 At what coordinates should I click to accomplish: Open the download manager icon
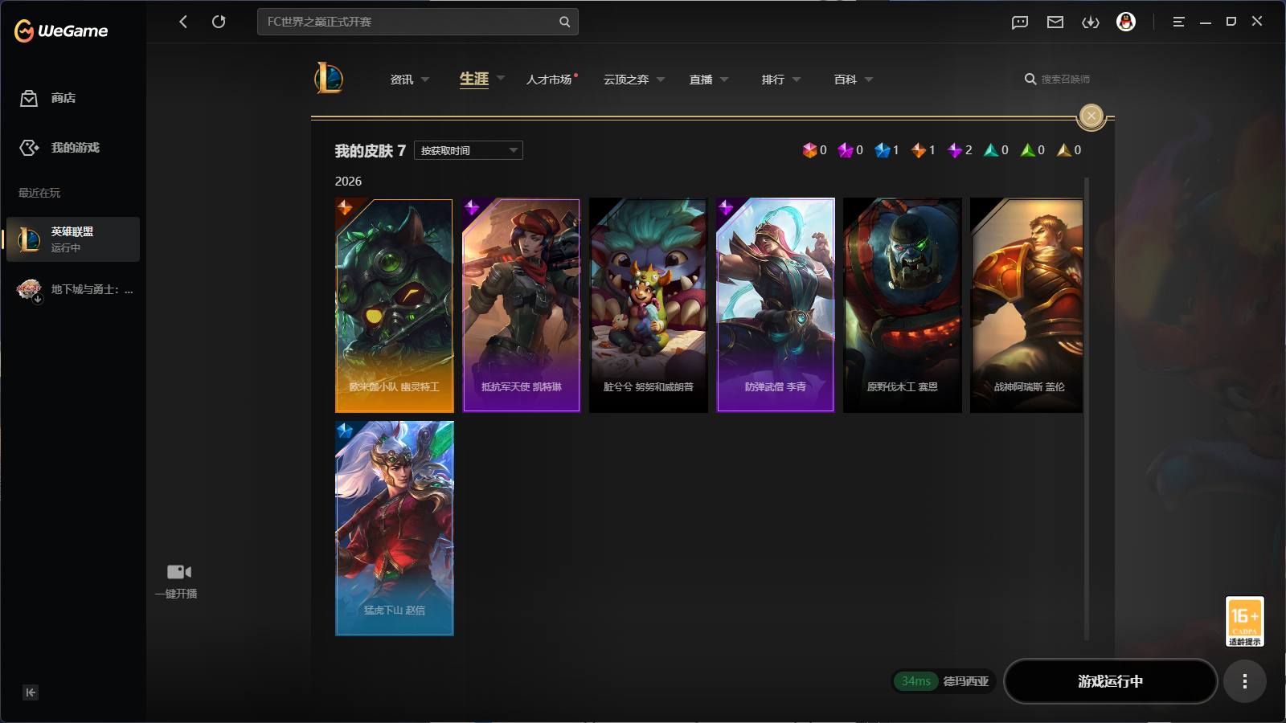tap(1091, 22)
